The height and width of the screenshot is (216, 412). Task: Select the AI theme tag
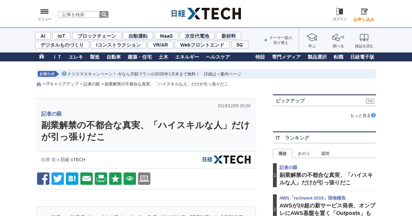[43, 36]
